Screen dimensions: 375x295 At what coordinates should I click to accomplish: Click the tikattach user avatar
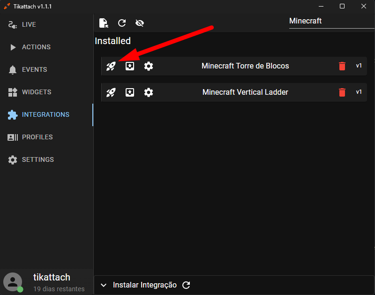(x=13, y=282)
